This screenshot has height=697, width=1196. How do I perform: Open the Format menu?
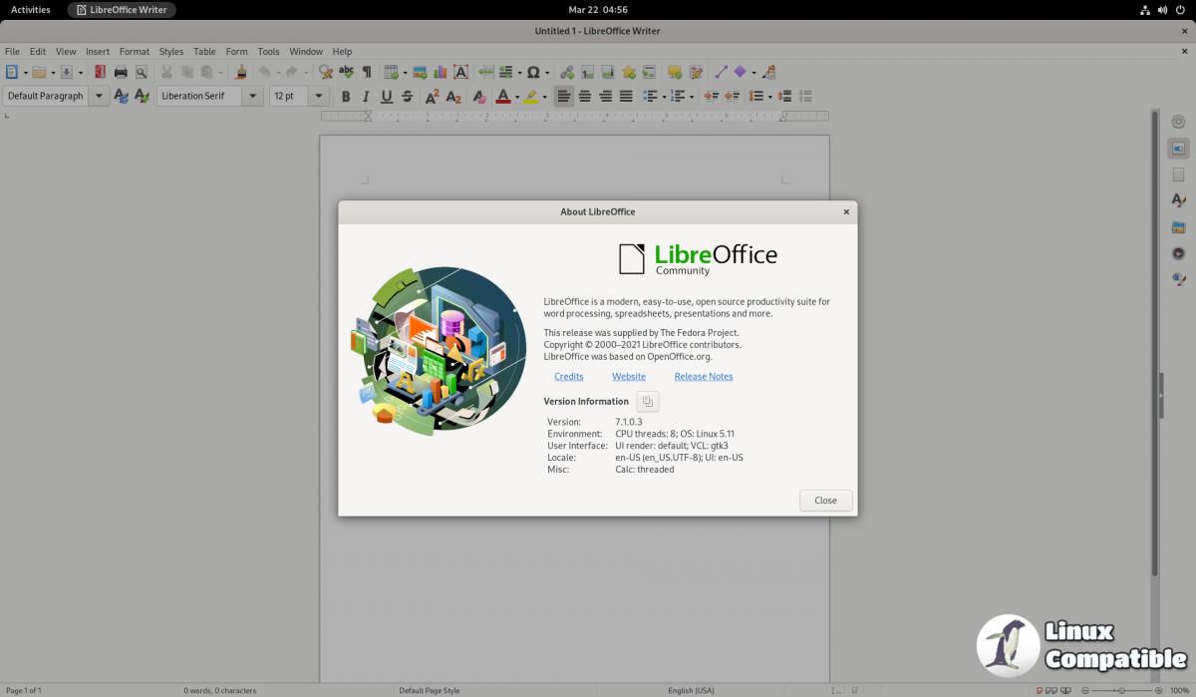134,51
